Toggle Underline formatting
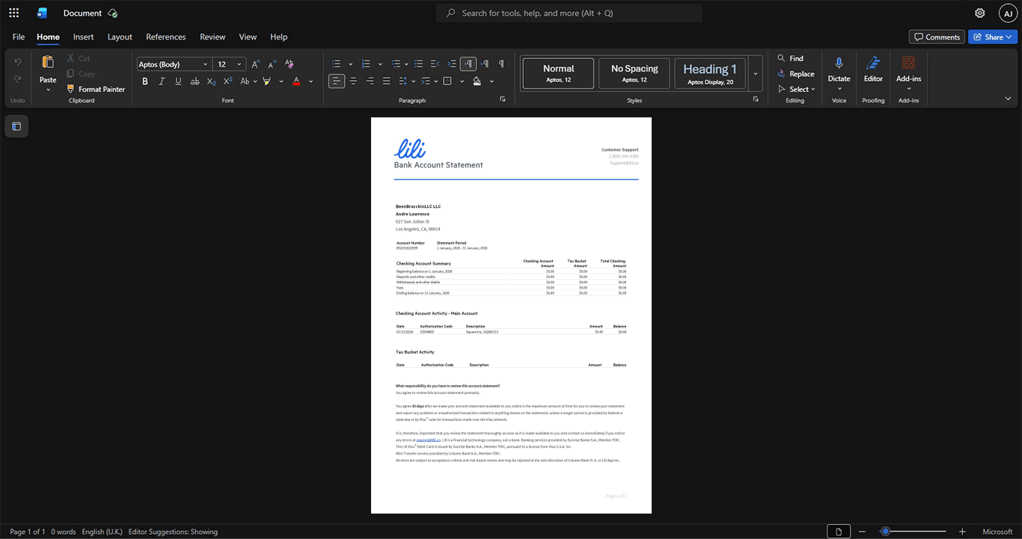This screenshot has height=539, width=1022. pos(178,81)
